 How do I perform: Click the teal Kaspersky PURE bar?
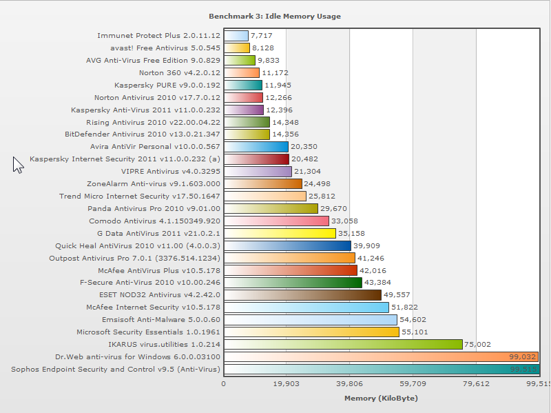click(243, 85)
